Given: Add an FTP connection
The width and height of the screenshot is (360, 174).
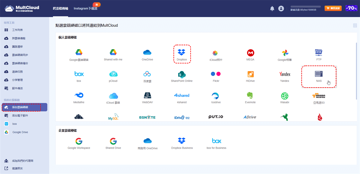Looking at the screenshot, I should 319,53.
